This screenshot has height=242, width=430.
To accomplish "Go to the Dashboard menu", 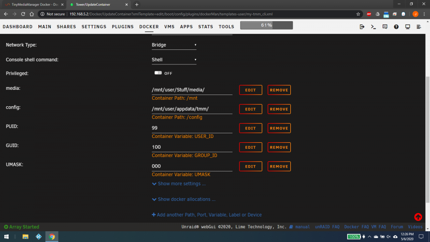I will coord(18,27).
